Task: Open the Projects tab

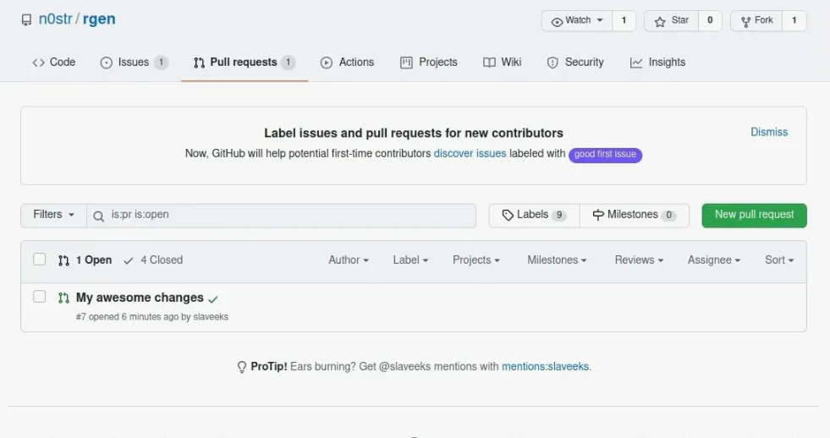Action: pyautogui.click(x=429, y=63)
